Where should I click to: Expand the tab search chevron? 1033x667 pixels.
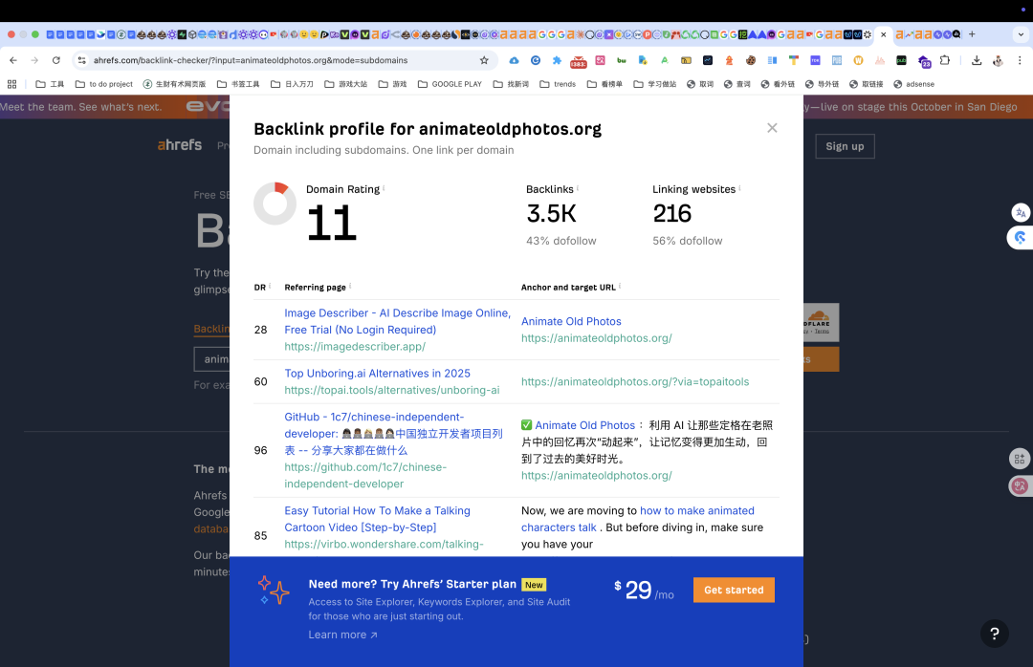click(1022, 34)
